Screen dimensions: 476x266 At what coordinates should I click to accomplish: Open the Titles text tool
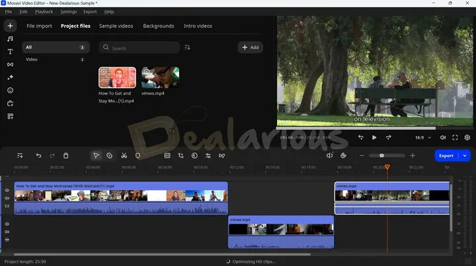click(x=10, y=51)
